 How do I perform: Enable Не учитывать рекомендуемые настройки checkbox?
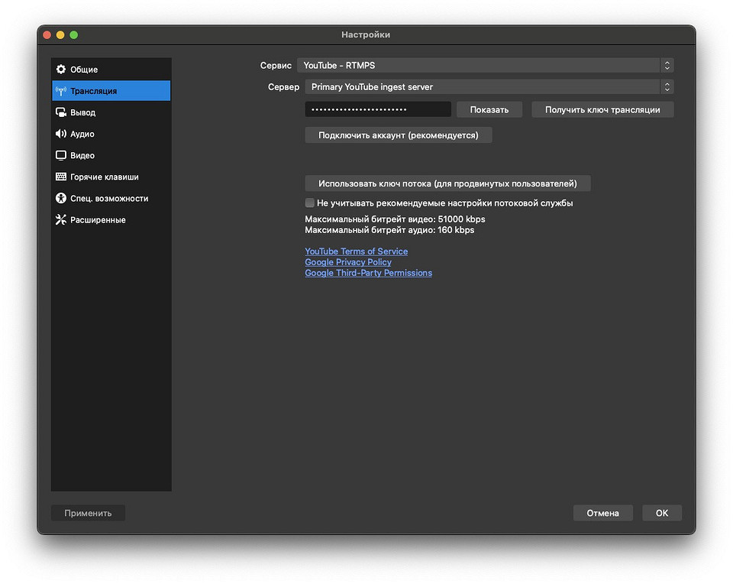tap(310, 203)
